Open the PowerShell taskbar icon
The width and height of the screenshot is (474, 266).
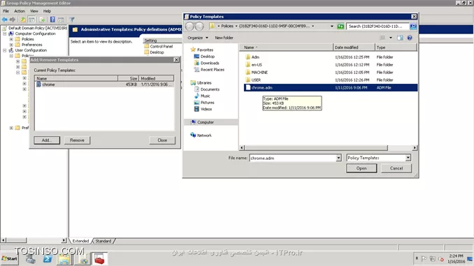coord(48,259)
